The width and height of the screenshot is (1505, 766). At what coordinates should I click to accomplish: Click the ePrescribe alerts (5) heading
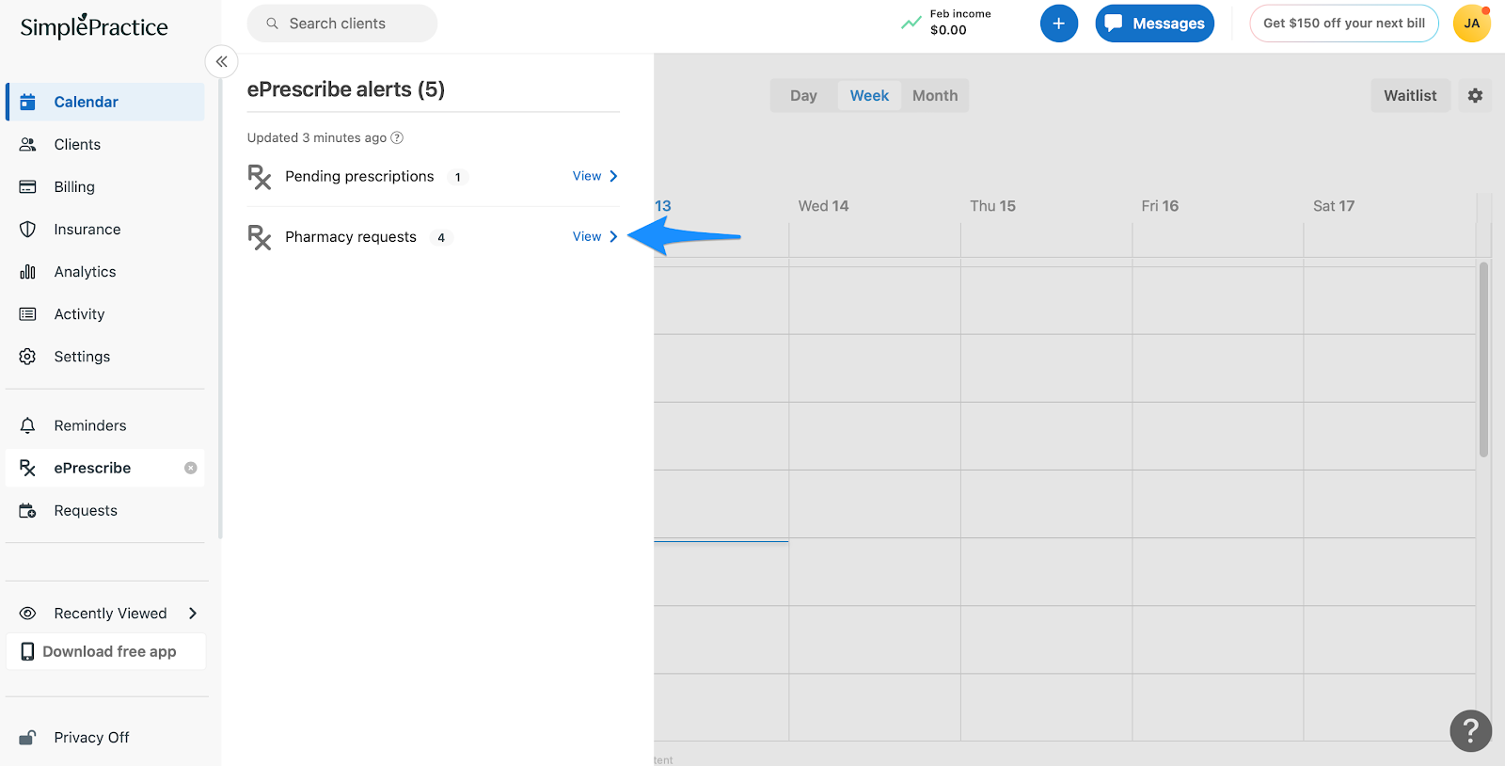tap(346, 89)
